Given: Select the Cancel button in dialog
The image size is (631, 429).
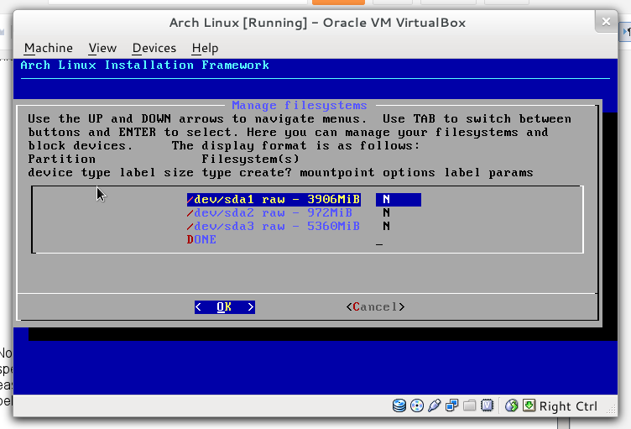Looking at the screenshot, I should 375,307.
